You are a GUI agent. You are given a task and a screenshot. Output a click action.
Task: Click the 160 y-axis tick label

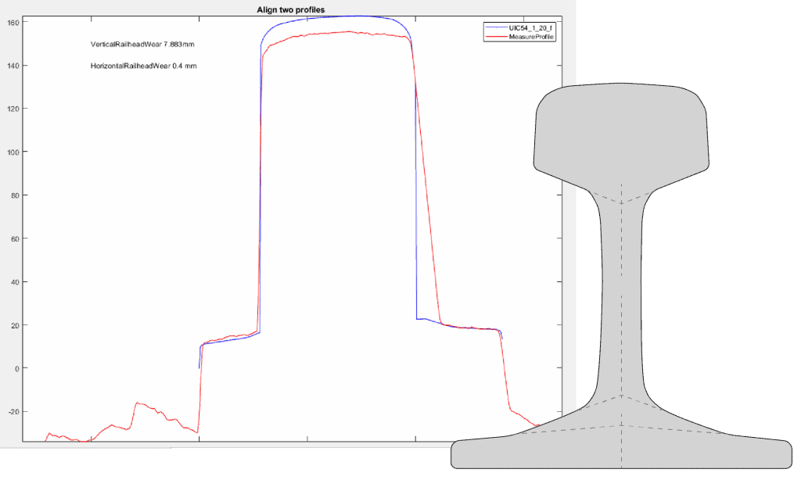(x=13, y=22)
